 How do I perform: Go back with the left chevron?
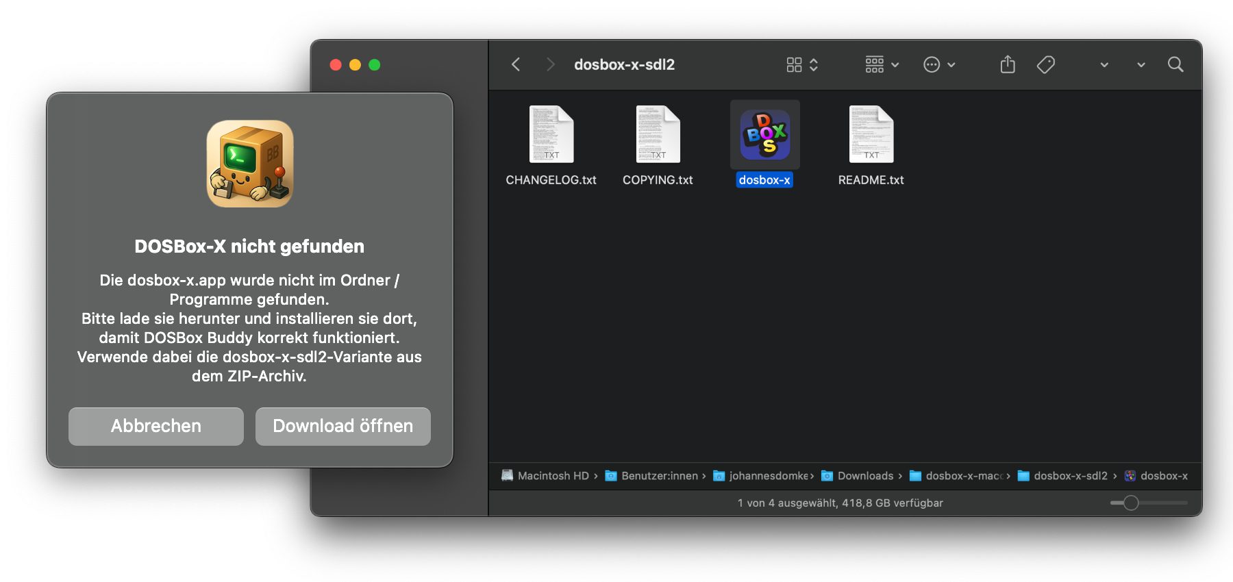click(516, 64)
